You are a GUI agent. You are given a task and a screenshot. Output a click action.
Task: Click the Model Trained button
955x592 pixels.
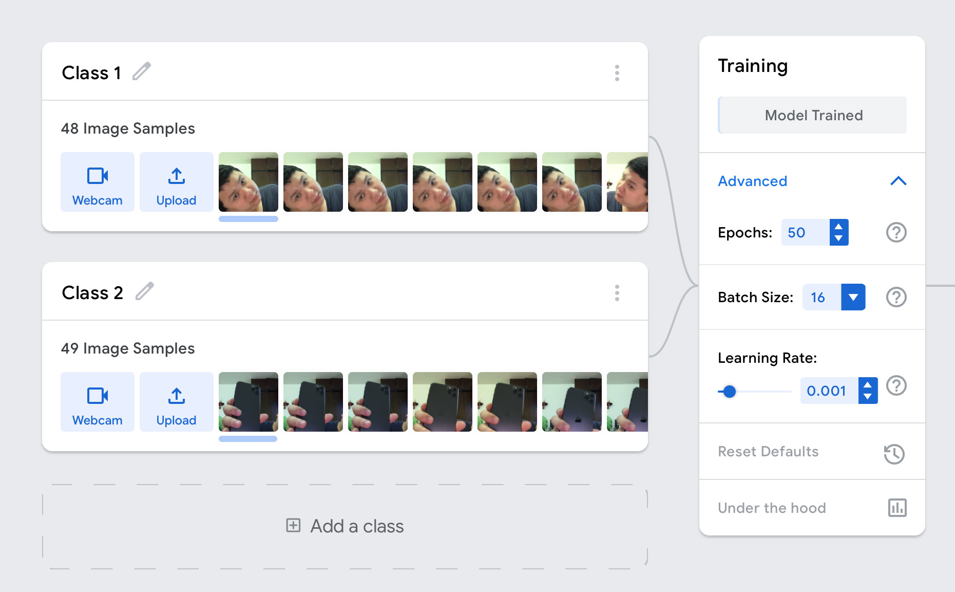(812, 115)
